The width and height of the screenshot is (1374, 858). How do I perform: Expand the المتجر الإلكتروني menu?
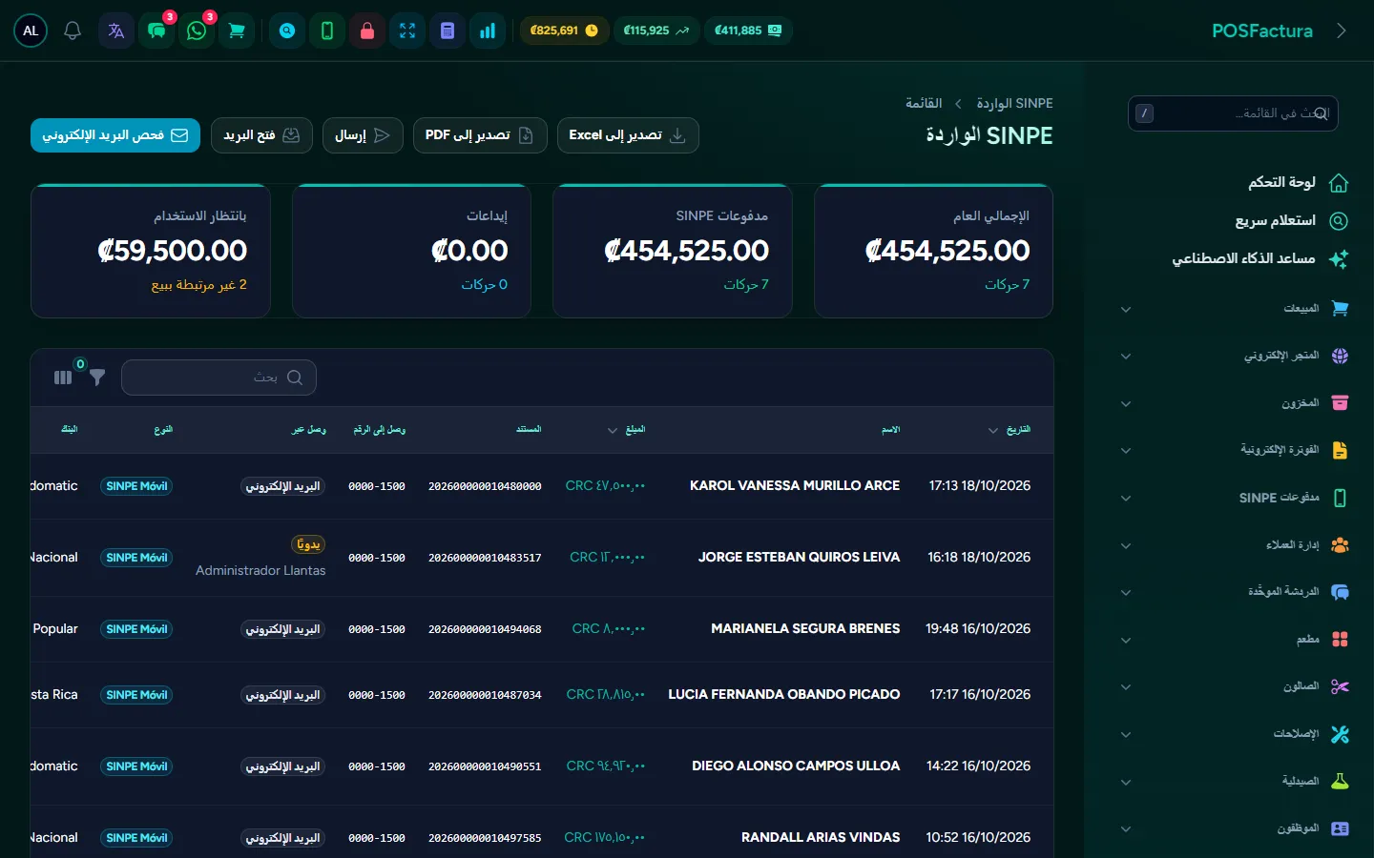point(1235,356)
